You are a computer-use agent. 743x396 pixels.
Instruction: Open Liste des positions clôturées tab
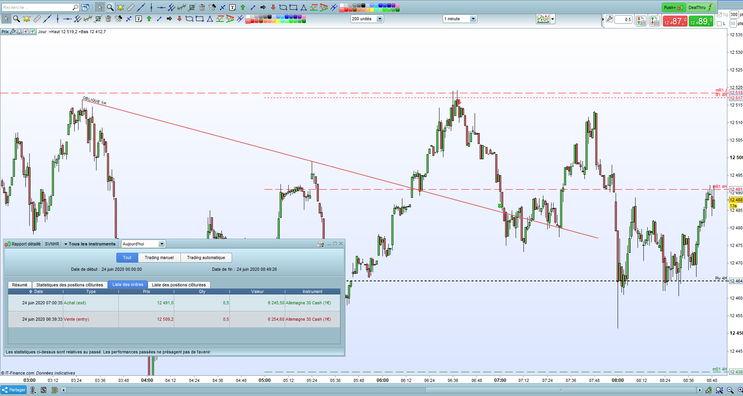(179, 285)
